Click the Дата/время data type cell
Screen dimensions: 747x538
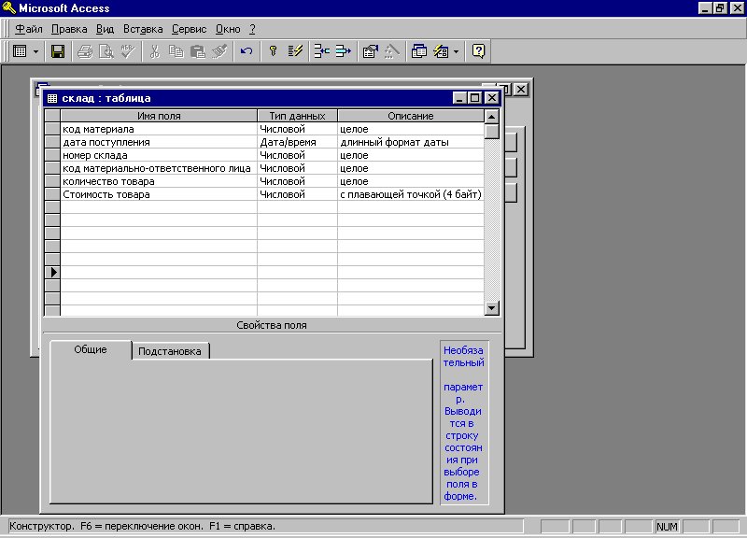[x=297, y=142]
